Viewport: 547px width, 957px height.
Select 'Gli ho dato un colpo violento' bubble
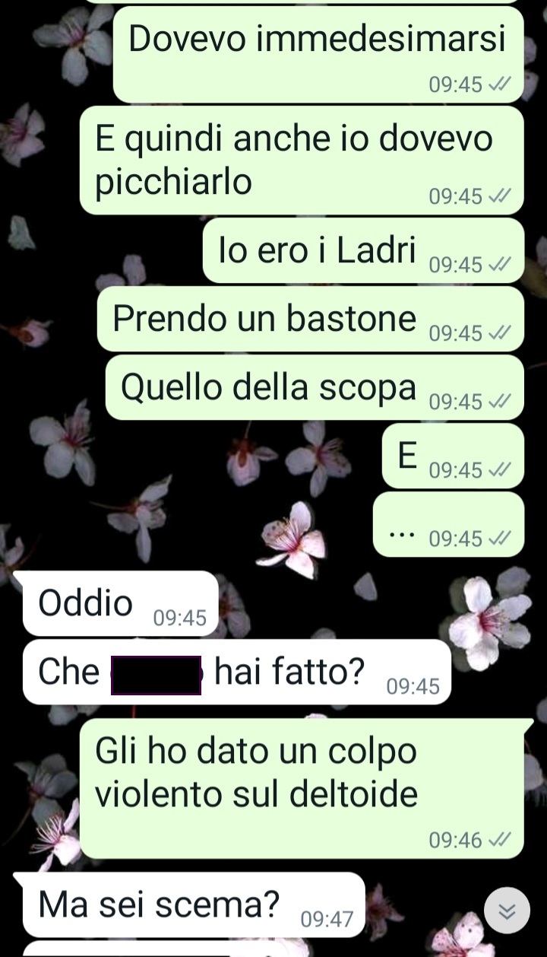click(302, 790)
